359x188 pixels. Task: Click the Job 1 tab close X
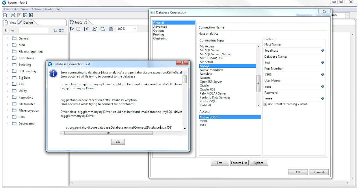pyautogui.click(x=85, y=22)
